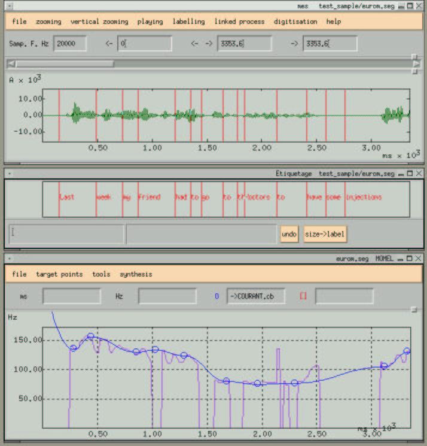Click the undo button
Image resolution: width=427 pixels, height=446 pixels.
[x=289, y=234]
